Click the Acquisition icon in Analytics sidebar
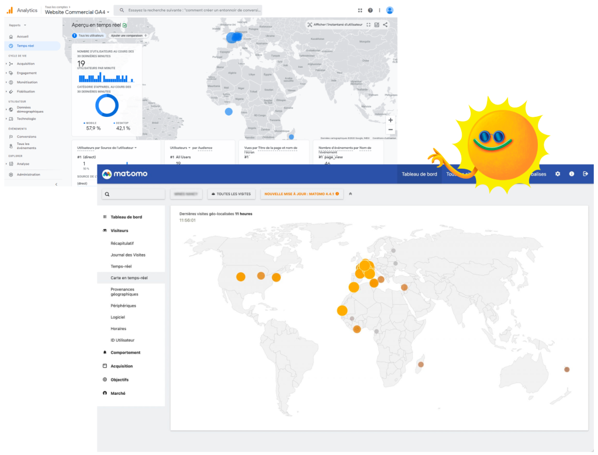This screenshot has width=598, height=455. click(x=11, y=64)
